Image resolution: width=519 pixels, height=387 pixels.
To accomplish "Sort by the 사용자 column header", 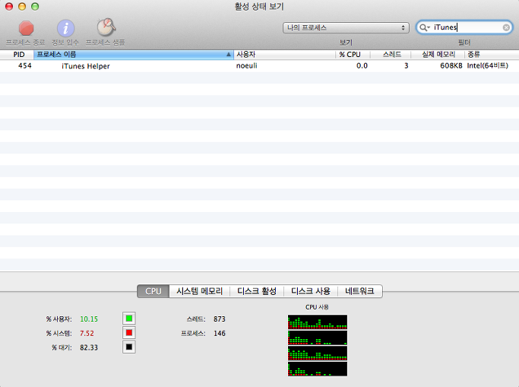I will pos(285,55).
